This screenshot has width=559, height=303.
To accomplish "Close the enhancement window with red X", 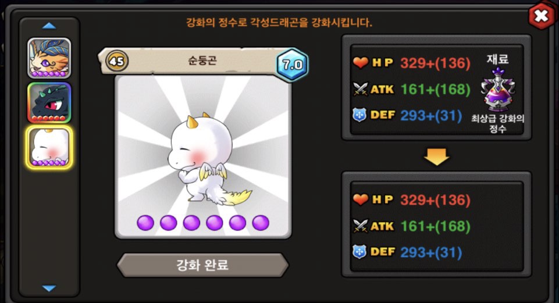I will (x=541, y=16).
